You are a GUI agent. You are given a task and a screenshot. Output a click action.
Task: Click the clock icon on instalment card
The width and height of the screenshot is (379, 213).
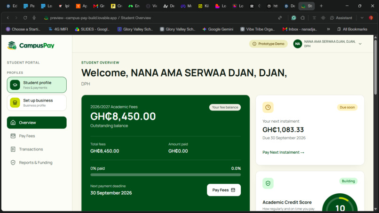click(x=268, y=107)
